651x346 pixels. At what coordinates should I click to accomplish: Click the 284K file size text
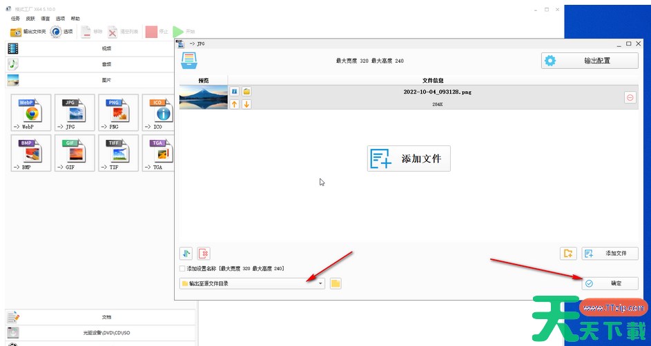437,105
